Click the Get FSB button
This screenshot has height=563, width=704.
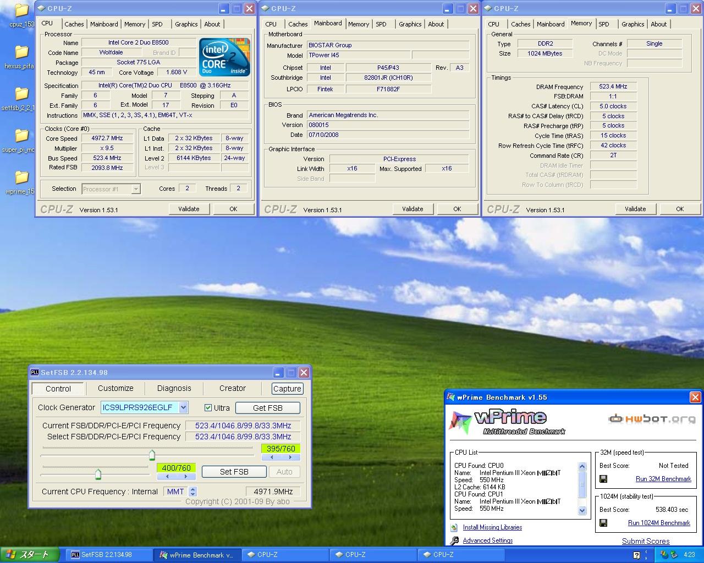tap(268, 408)
